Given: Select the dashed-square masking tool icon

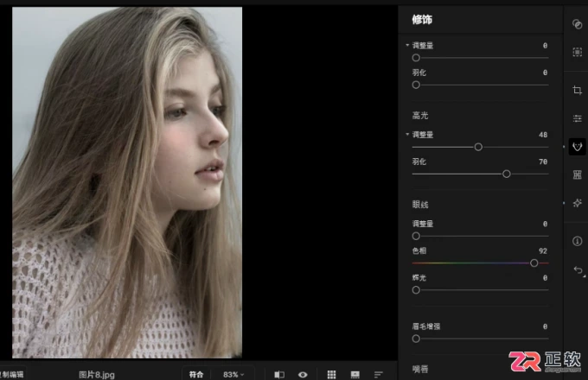Looking at the screenshot, I should click(577, 52).
